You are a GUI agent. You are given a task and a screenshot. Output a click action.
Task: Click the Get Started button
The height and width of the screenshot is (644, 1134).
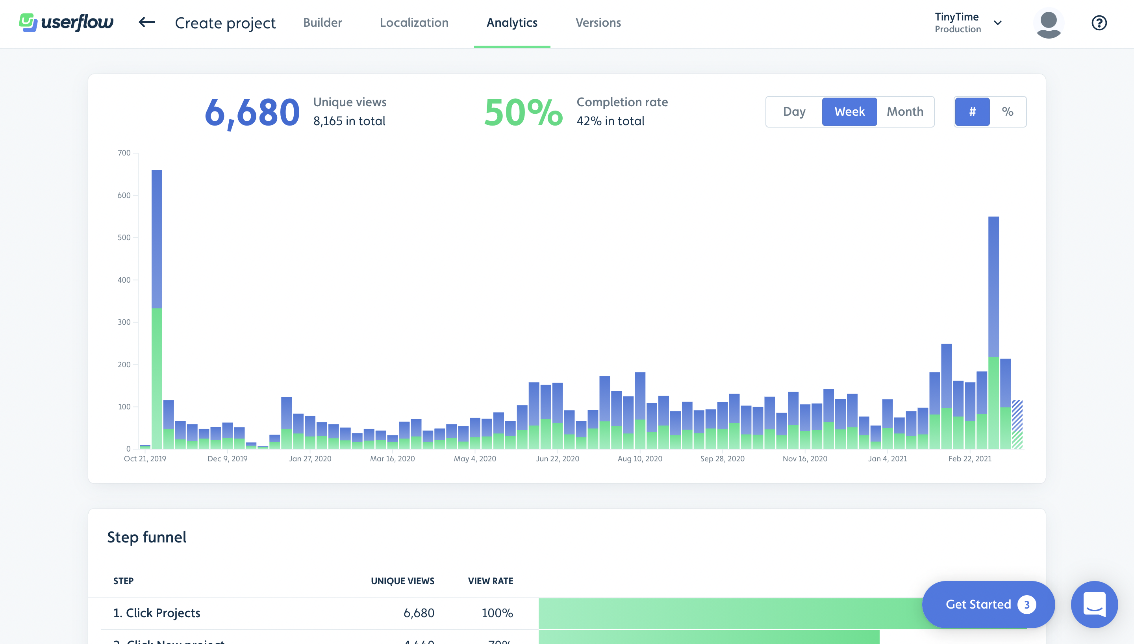(978, 604)
